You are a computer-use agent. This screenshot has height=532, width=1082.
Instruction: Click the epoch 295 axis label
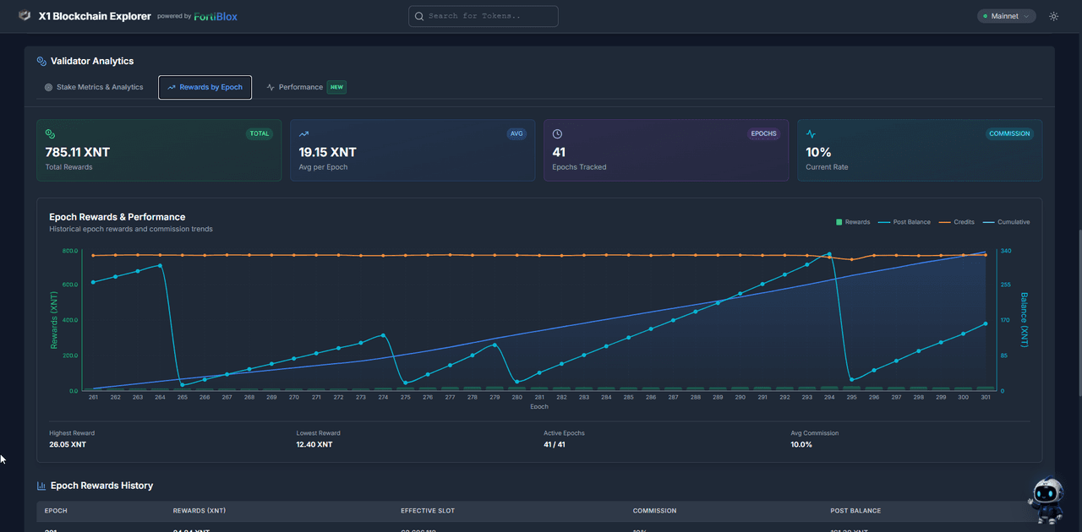[x=851, y=397]
